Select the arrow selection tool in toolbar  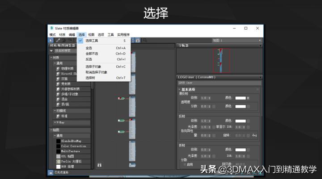click(51, 40)
